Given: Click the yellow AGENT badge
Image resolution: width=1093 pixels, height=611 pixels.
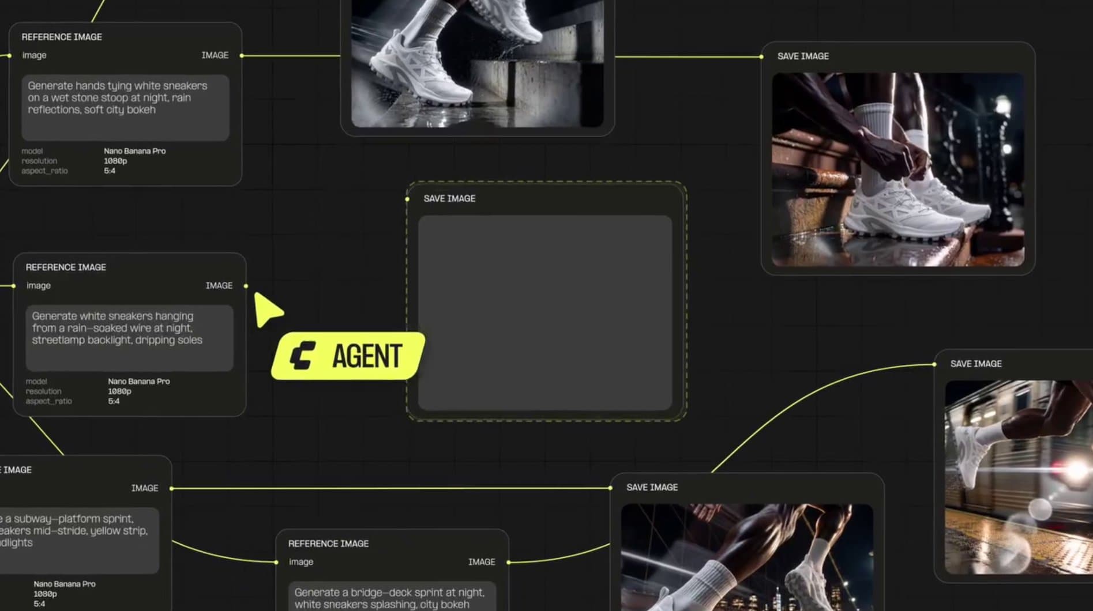Looking at the screenshot, I should [348, 356].
